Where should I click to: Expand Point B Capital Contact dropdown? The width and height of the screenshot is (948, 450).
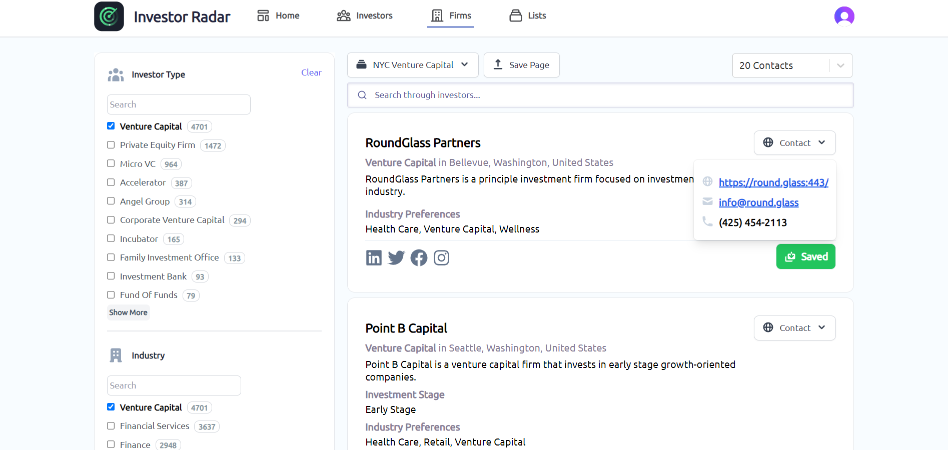click(x=794, y=328)
